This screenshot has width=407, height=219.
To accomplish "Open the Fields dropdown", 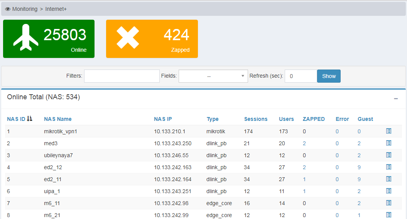I will pos(213,76).
